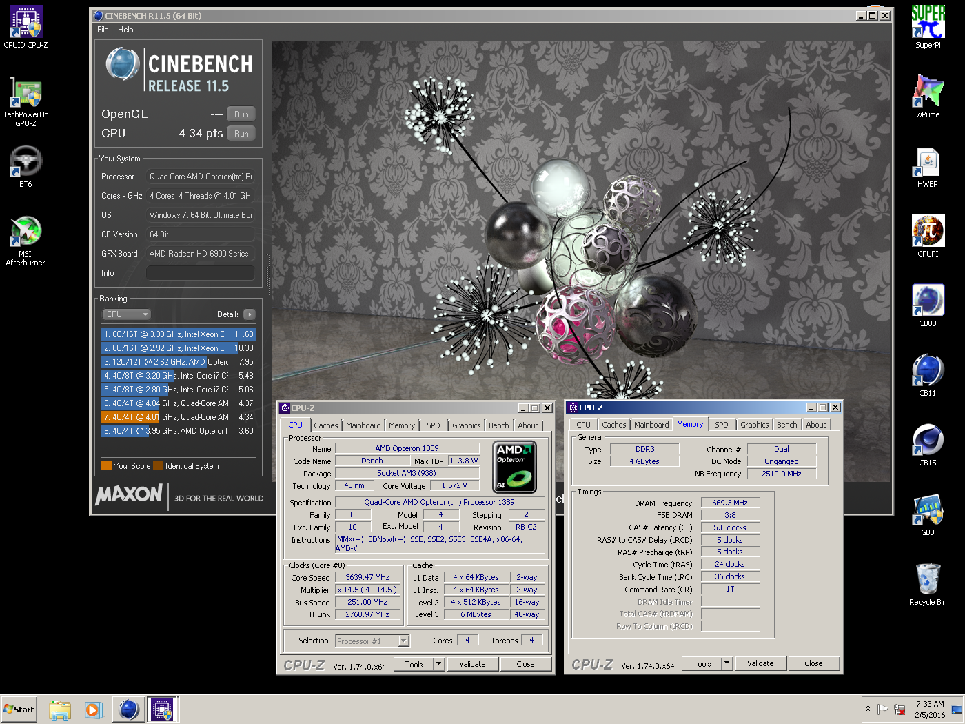Open the ranking CPU dropdown

pyautogui.click(x=127, y=314)
